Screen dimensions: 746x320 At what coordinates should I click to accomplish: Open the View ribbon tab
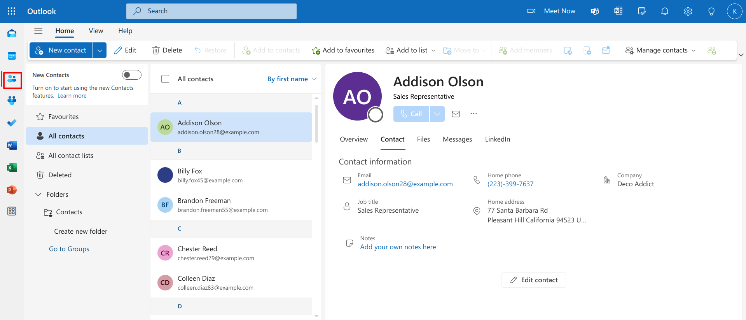[96, 31]
